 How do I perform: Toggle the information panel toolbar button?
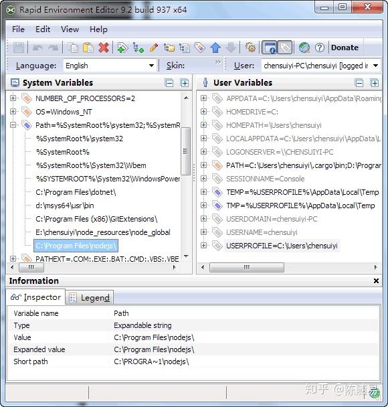269,48
